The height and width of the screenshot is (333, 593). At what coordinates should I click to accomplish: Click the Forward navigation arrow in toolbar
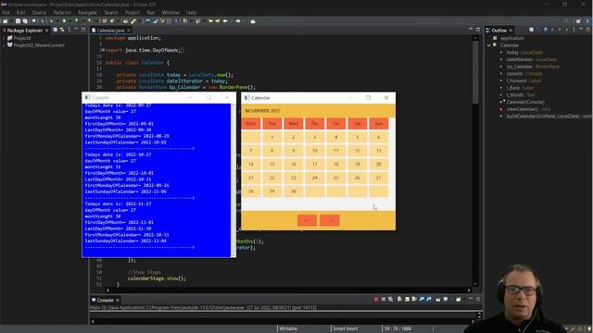pyautogui.click(x=238, y=21)
